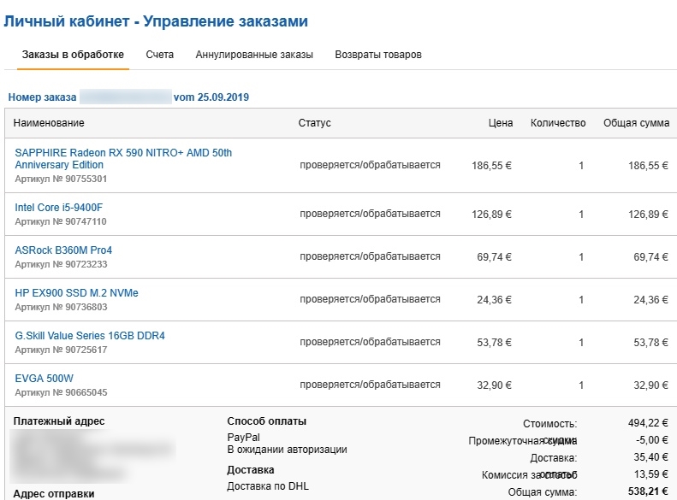The width and height of the screenshot is (677, 500).
Task: Click the status text in the Intel Core row
Action: coord(370,214)
